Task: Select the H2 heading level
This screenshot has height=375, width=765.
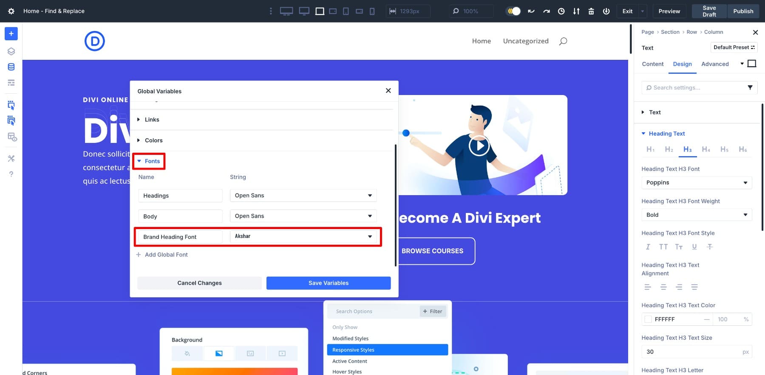Action: [669, 149]
